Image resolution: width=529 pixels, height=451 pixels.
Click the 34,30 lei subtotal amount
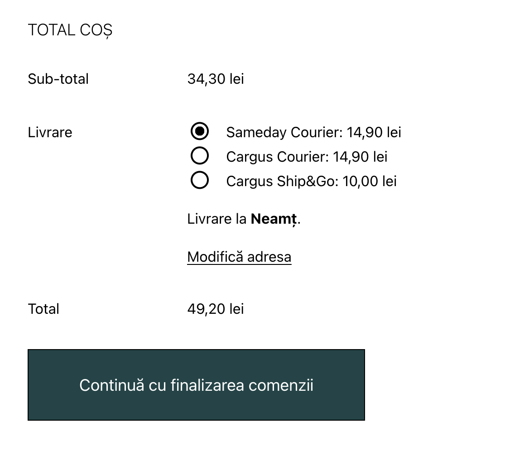coord(216,79)
